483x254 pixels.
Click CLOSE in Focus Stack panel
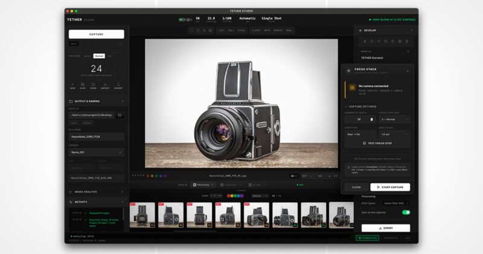pos(356,187)
